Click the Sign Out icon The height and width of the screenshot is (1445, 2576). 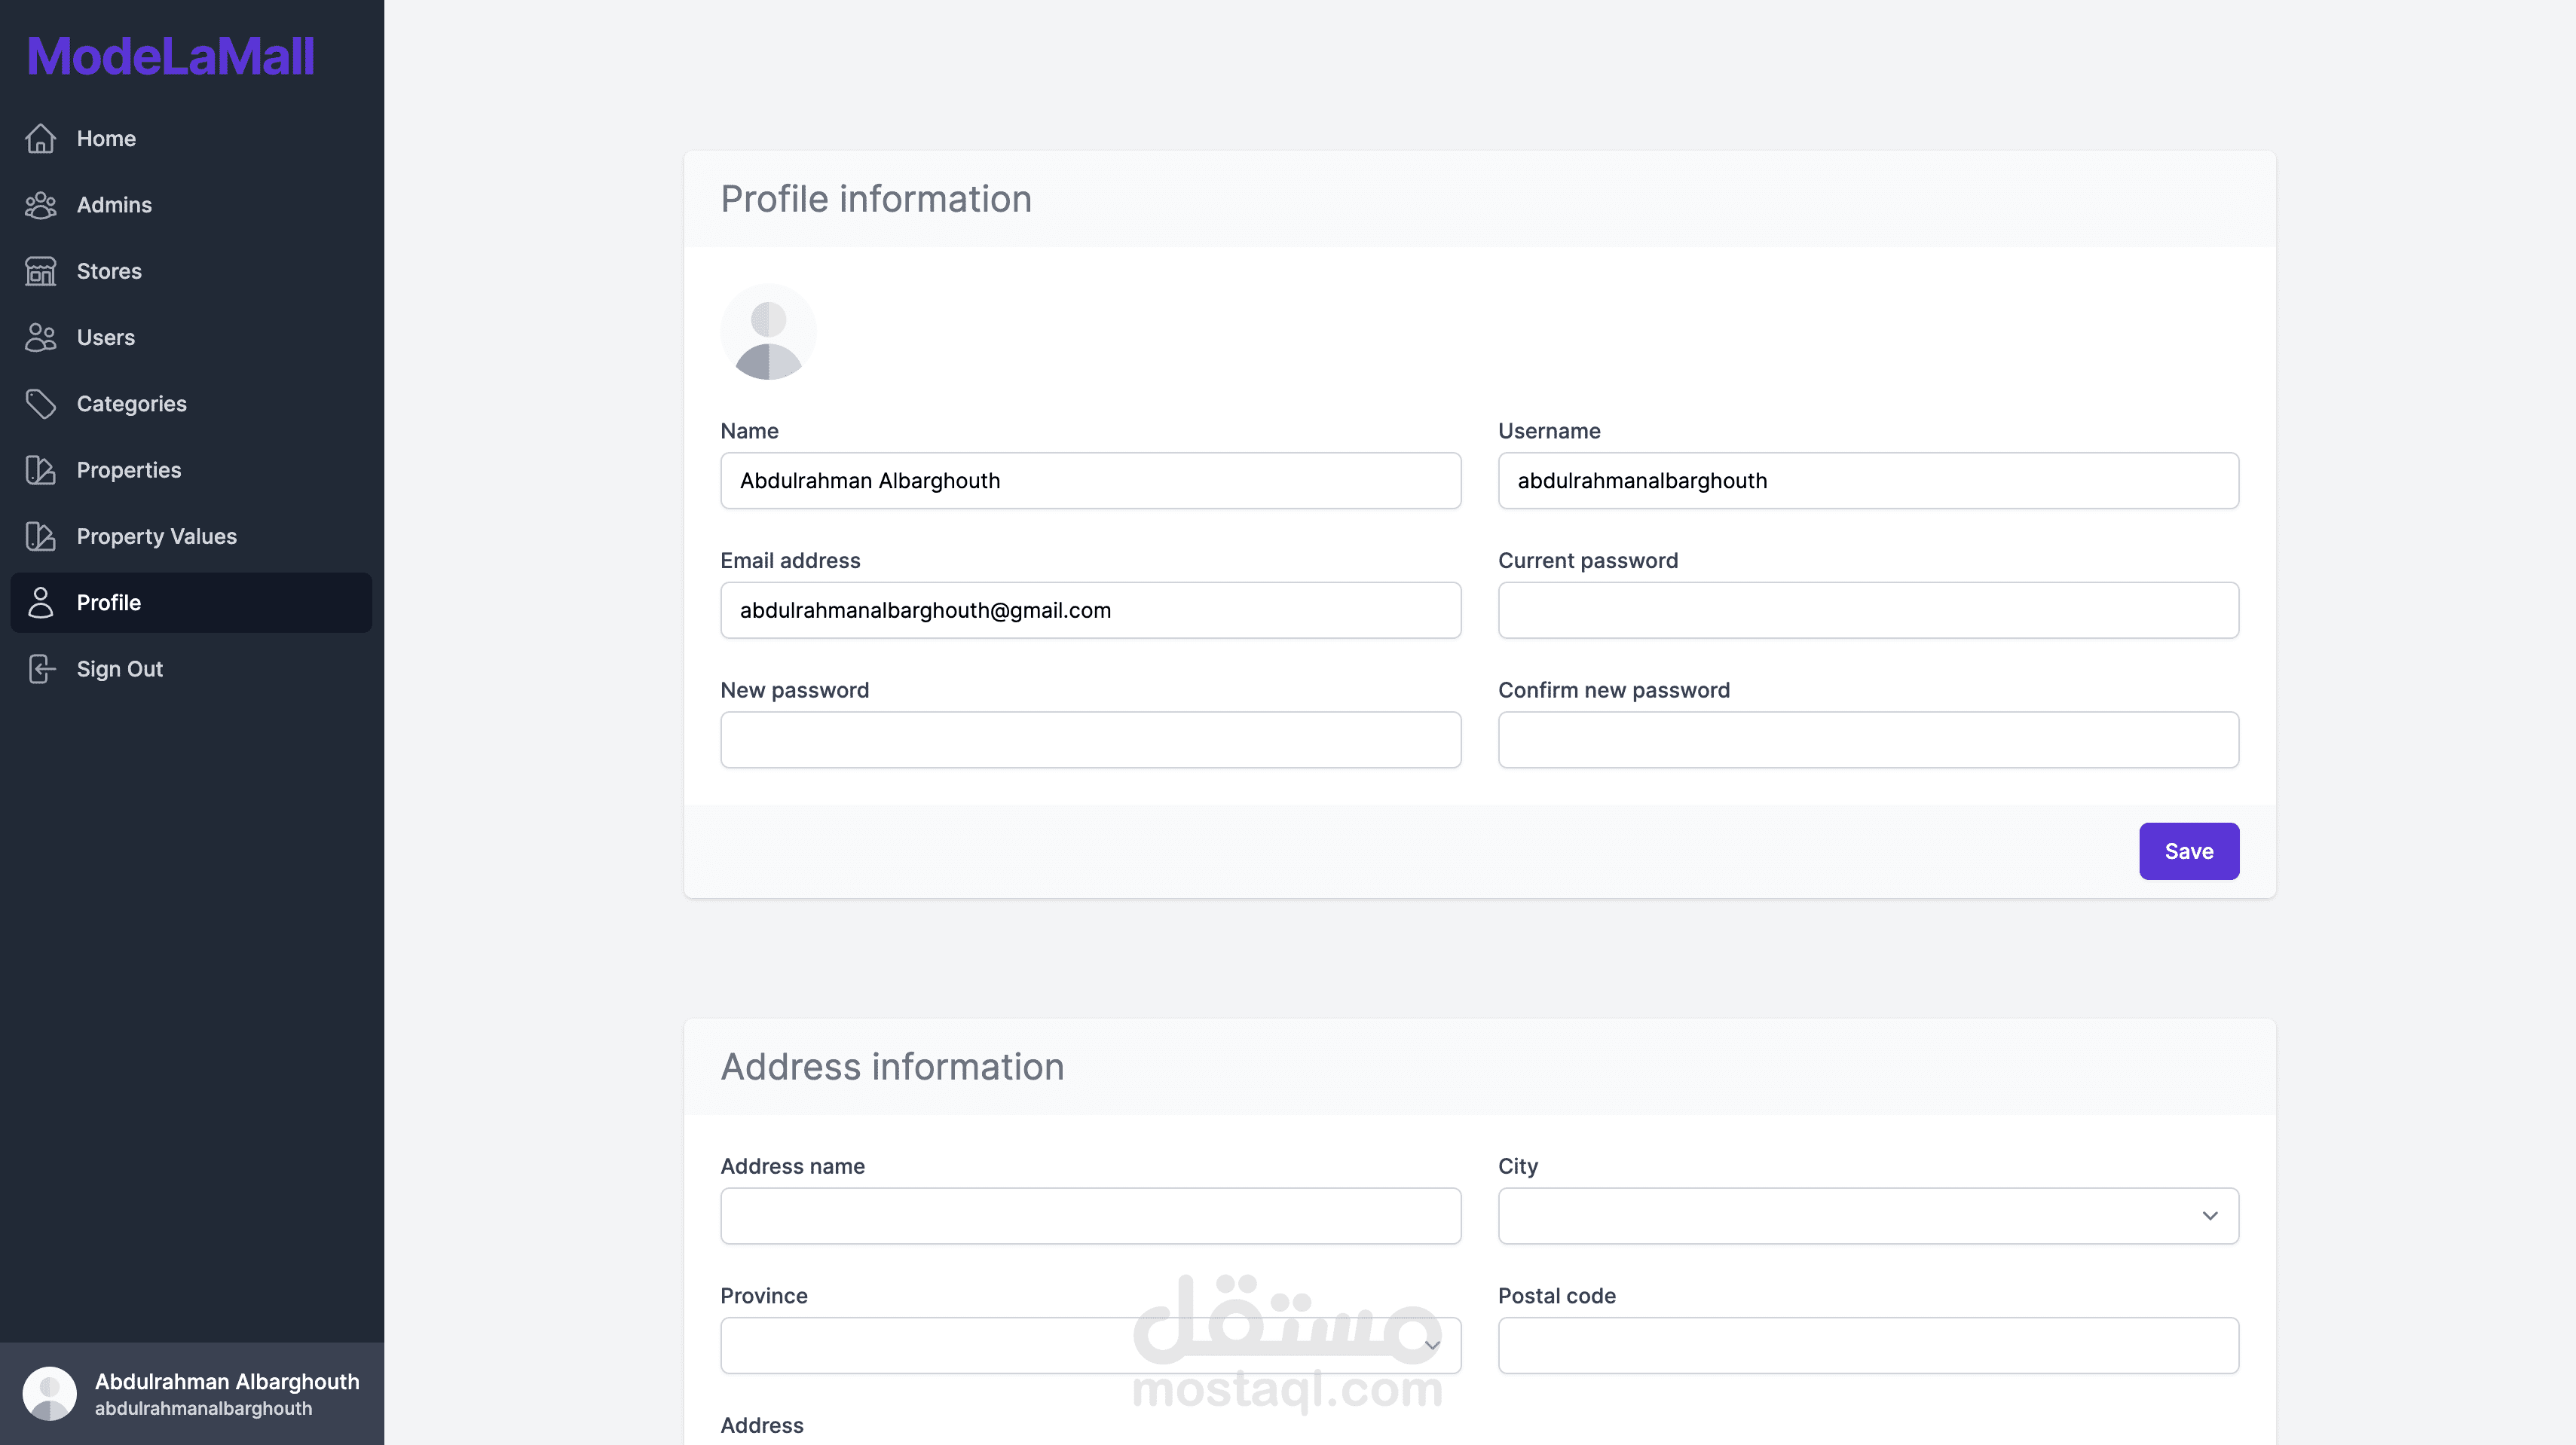tap(41, 668)
